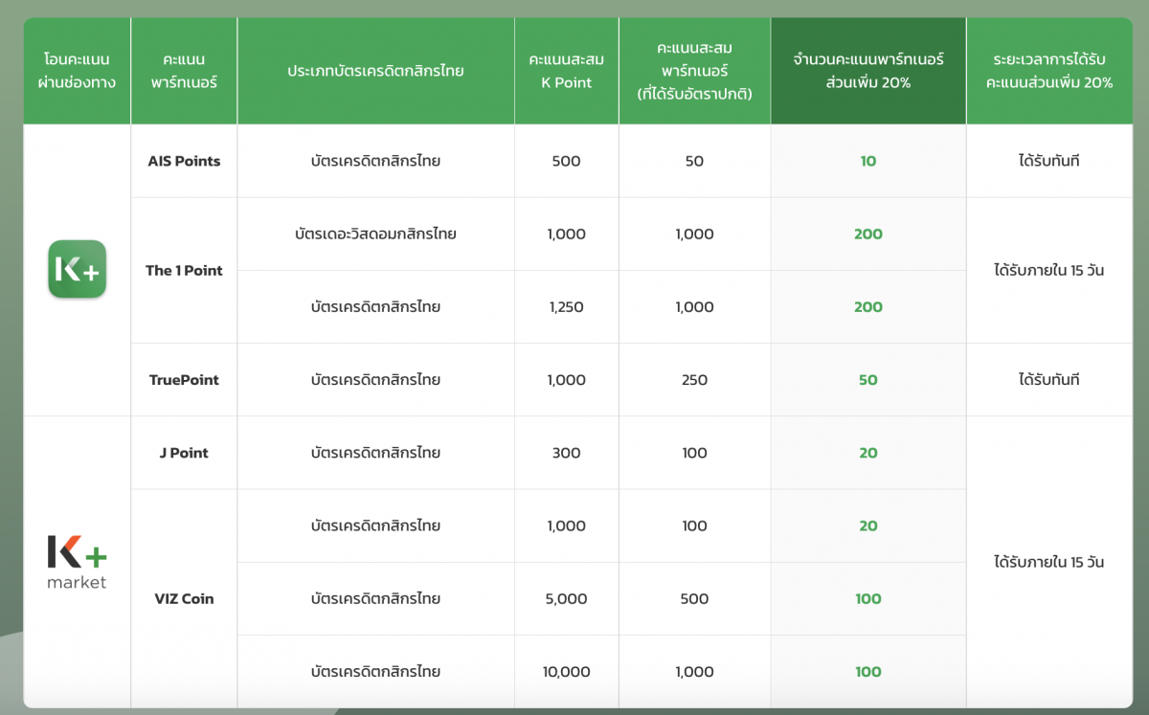Select the คะแนนสะสม K Point header
The height and width of the screenshot is (715, 1149).
point(566,71)
